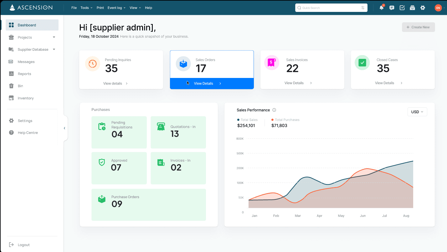Click the tasks checkbox icon in the top bar
447x252 pixels.
[402, 8]
